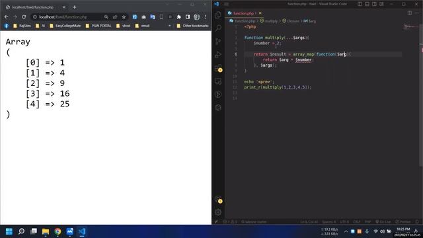The width and height of the screenshot is (423, 238).
Task: Go back in Chrome
Action: (x=6, y=17)
